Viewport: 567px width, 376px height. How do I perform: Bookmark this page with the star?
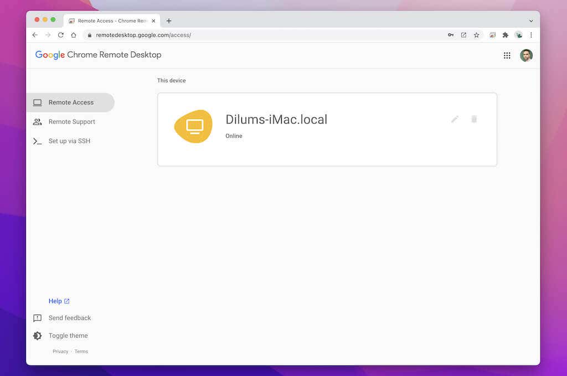(477, 35)
